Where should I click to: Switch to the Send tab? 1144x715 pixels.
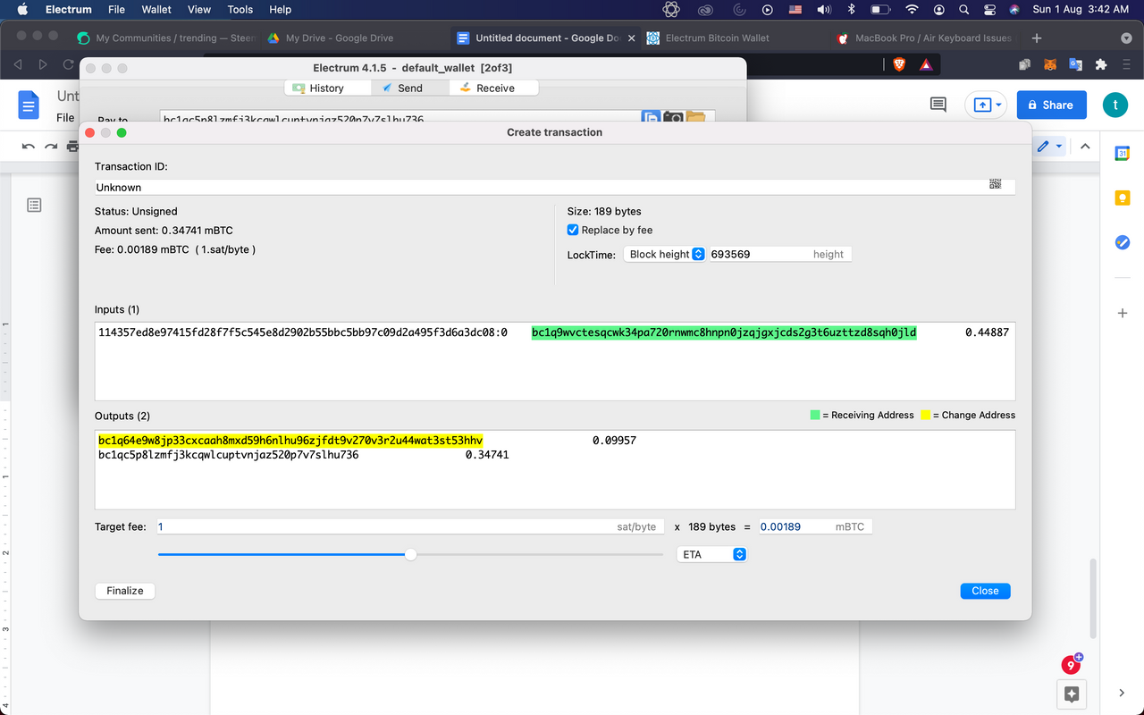click(410, 88)
